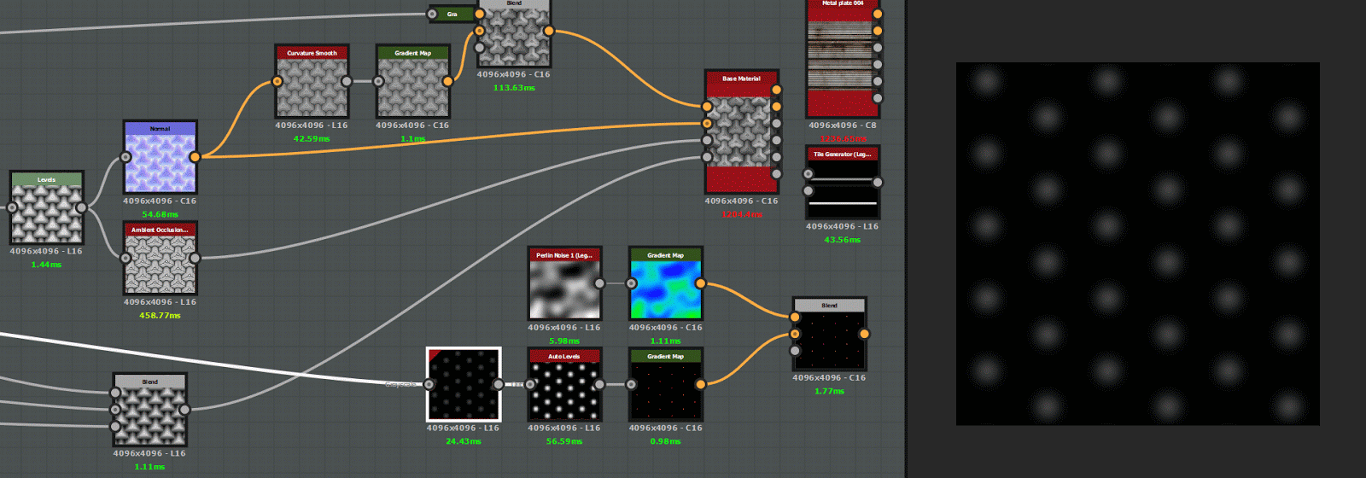Click output connector of Blend timed 1.11ms
This screenshot has width=1366, height=478.
tap(184, 410)
